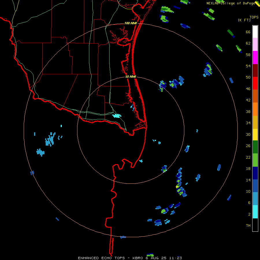Click the '46' legend value
Image resolution: width=260 pixels, height=260 pixels.
tap(248, 89)
